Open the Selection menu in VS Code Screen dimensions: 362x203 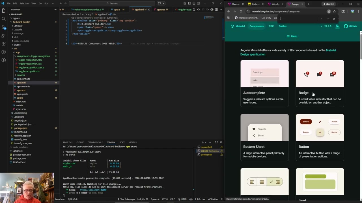tap(24, 3)
